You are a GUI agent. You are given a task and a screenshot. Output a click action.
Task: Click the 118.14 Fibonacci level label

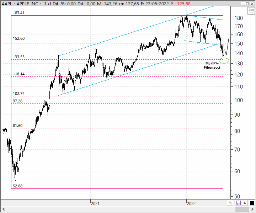coord(18,74)
